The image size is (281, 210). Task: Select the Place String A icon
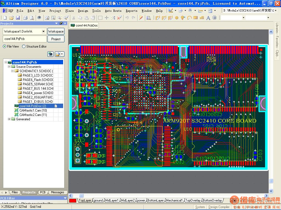pyautogui.click(x=208, y=18)
